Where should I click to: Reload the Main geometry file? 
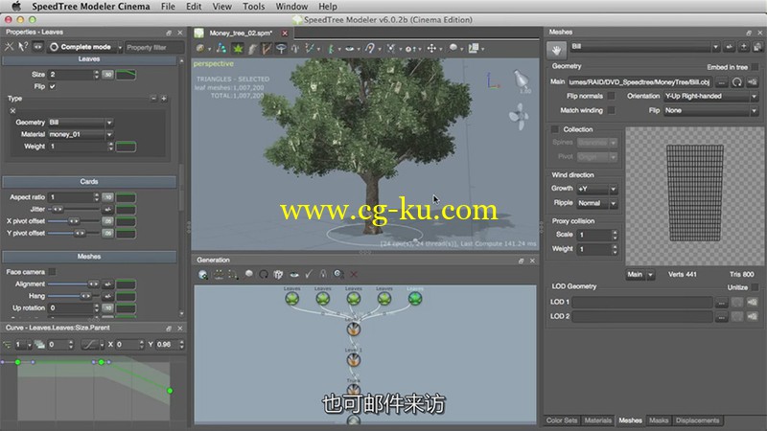(x=737, y=82)
